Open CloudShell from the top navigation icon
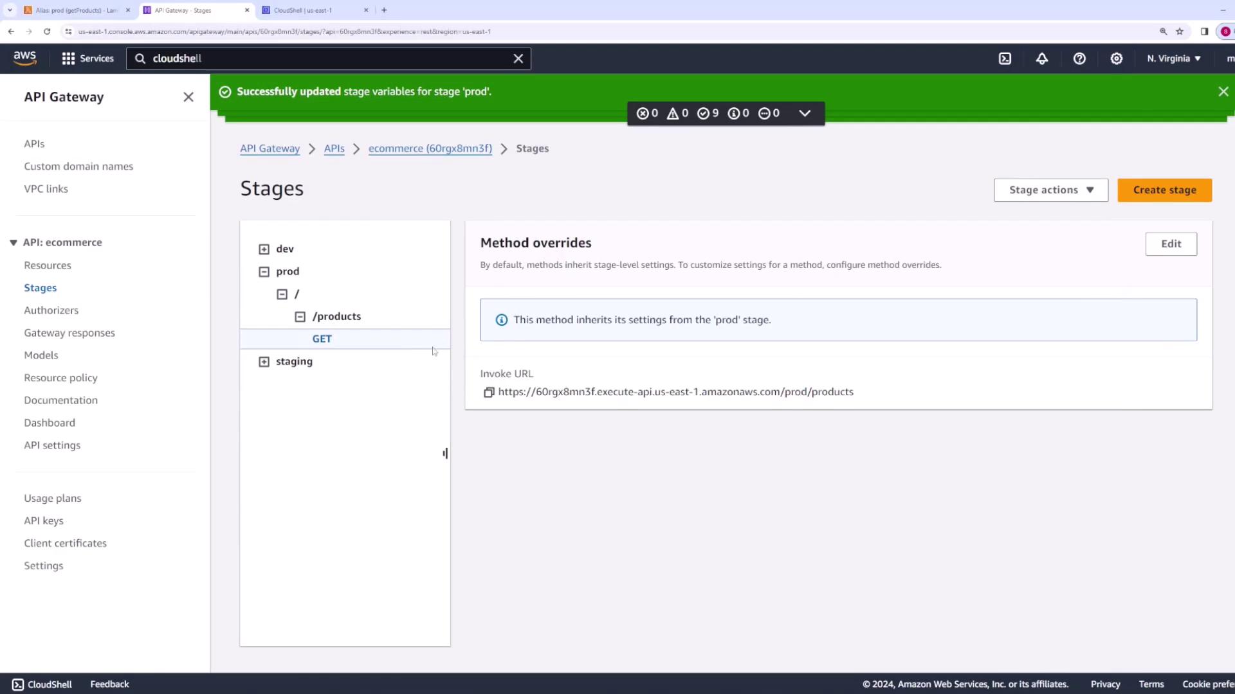Viewport: 1235px width, 694px height. (1005, 58)
